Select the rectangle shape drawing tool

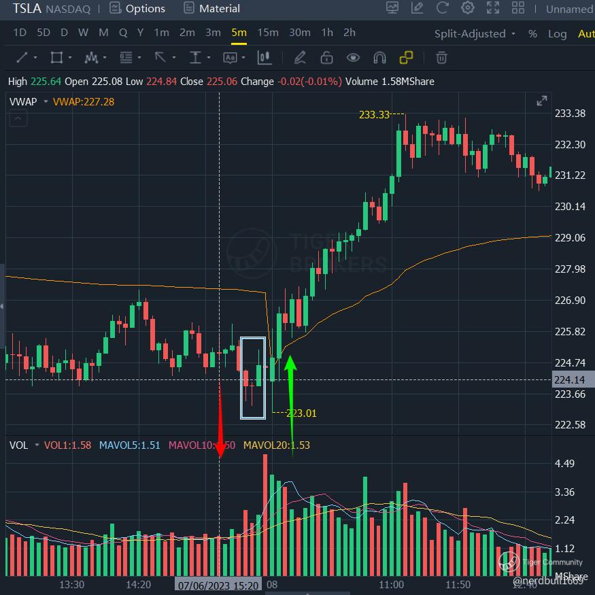click(x=56, y=58)
